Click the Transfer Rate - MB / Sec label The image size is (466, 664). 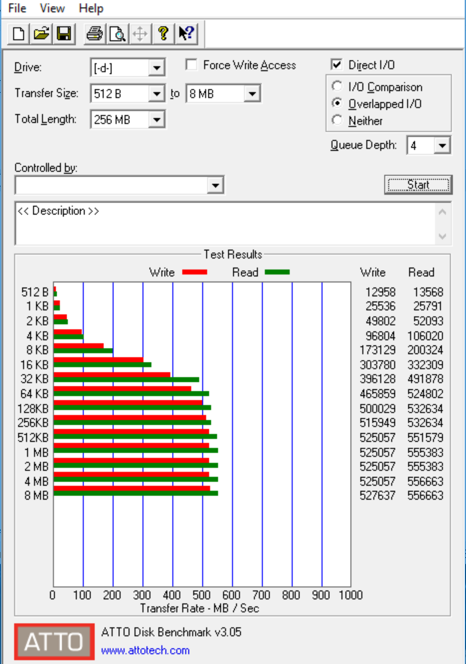[x=200, y=608]
